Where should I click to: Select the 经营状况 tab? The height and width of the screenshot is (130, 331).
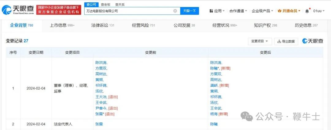[225, 25]
